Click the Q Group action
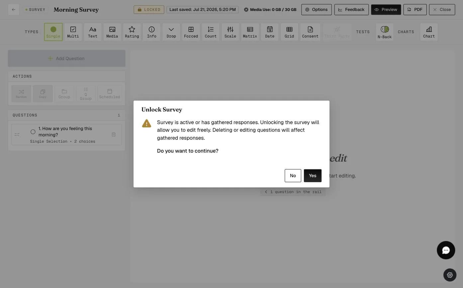 click(x=86, y=94)
